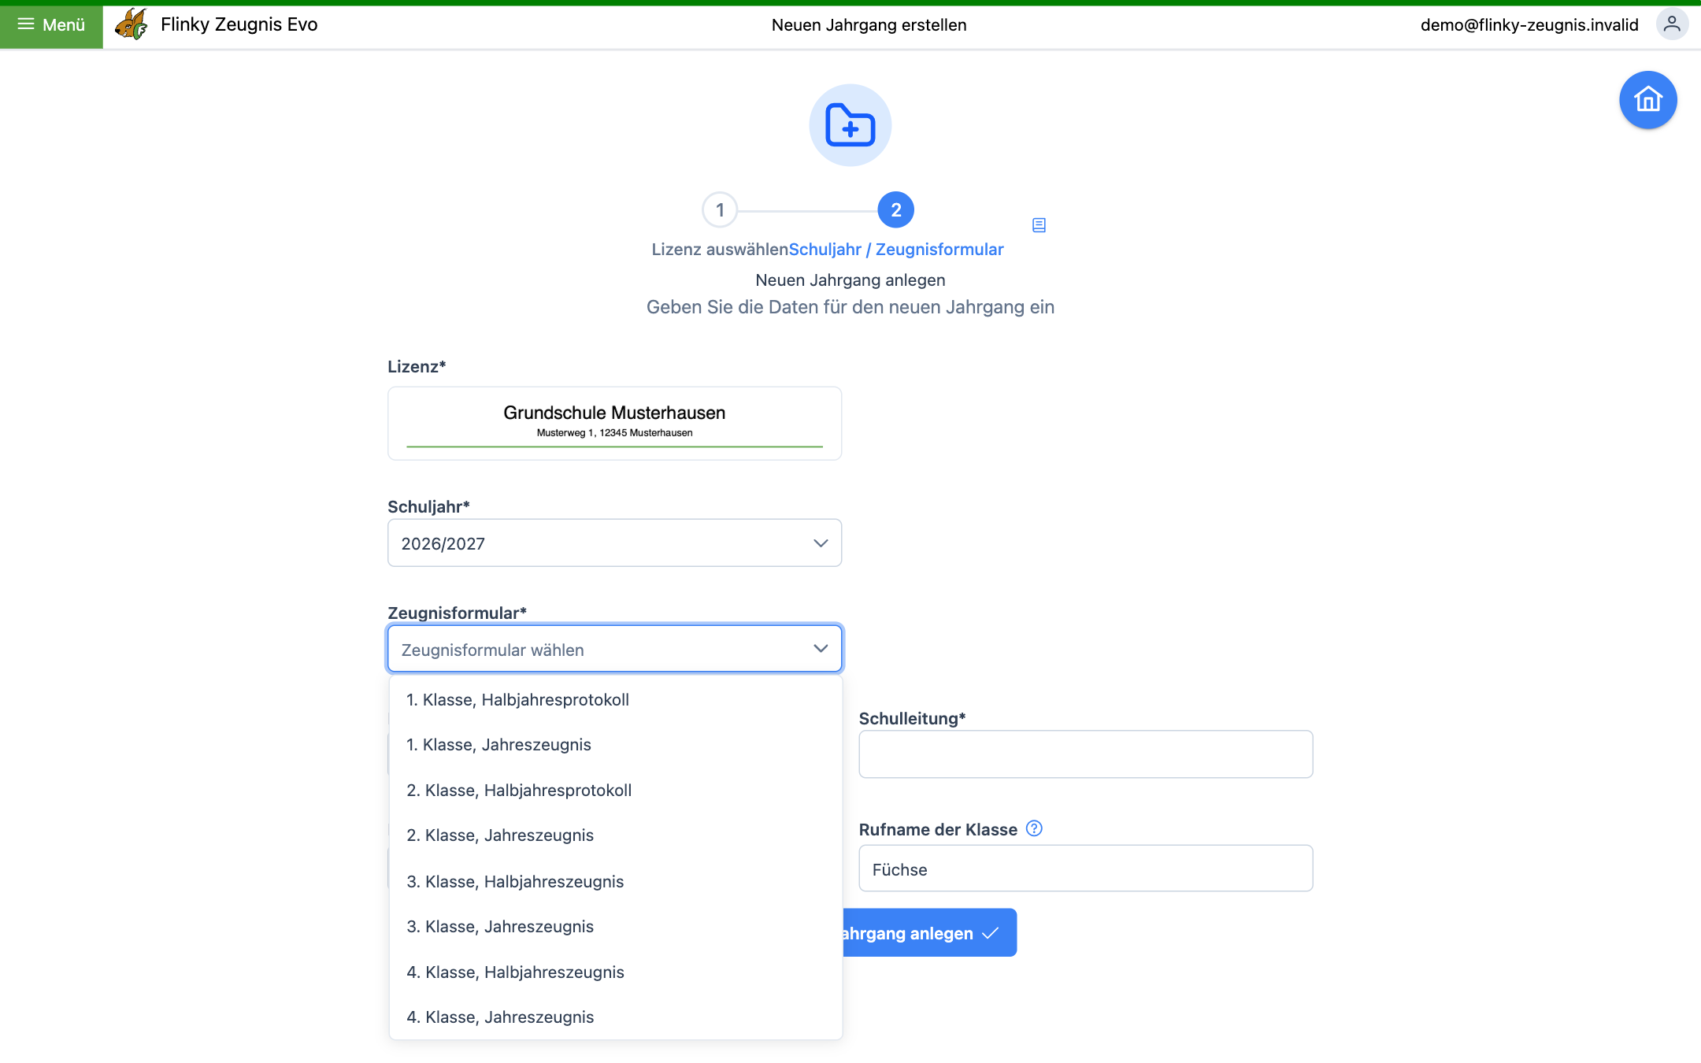Go back to step 1 circle
Image resolution: width=1701 pixels, height=1063 pixels.
pos(720,210)
